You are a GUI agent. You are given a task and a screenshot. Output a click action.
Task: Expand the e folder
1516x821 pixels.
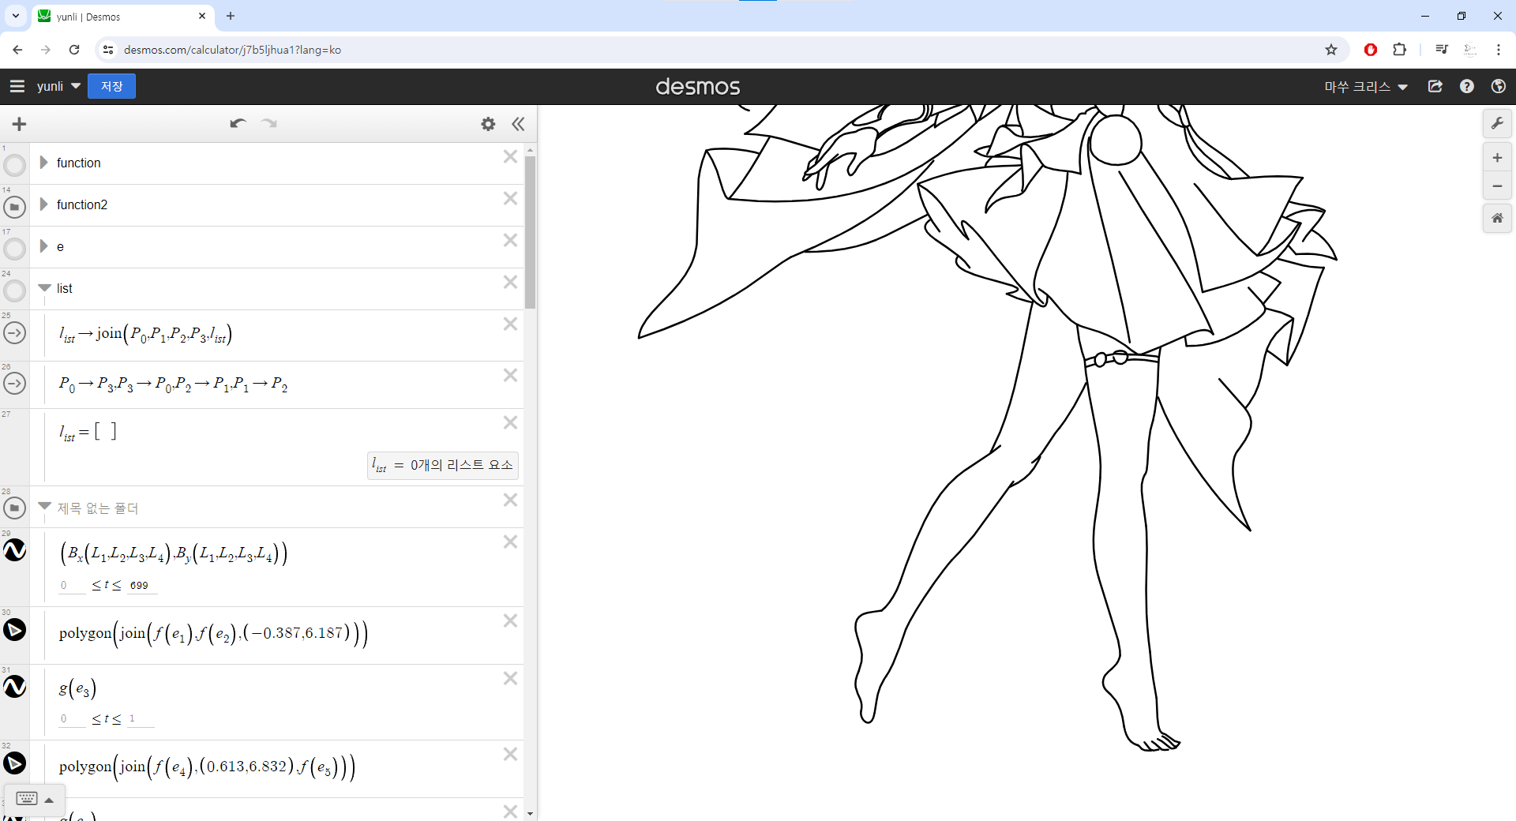coord(44,246)
